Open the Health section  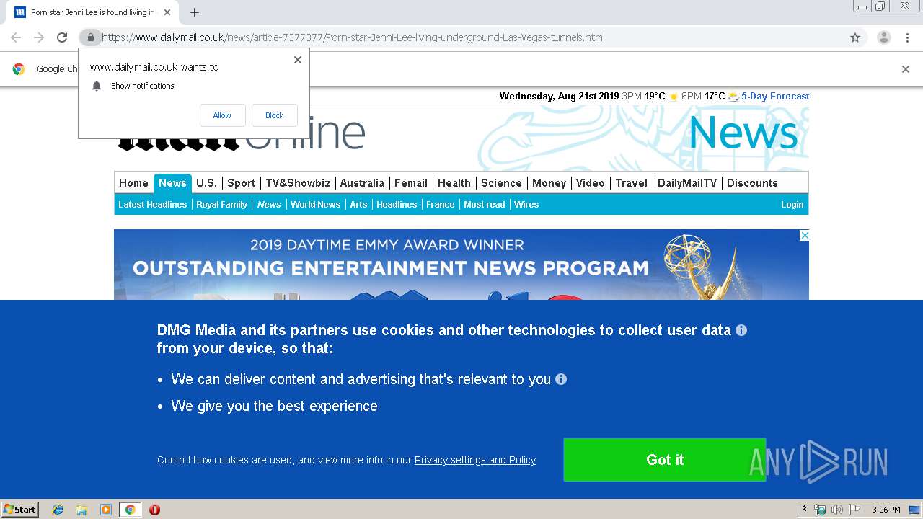pyautogui.click(x=454, y=183)
